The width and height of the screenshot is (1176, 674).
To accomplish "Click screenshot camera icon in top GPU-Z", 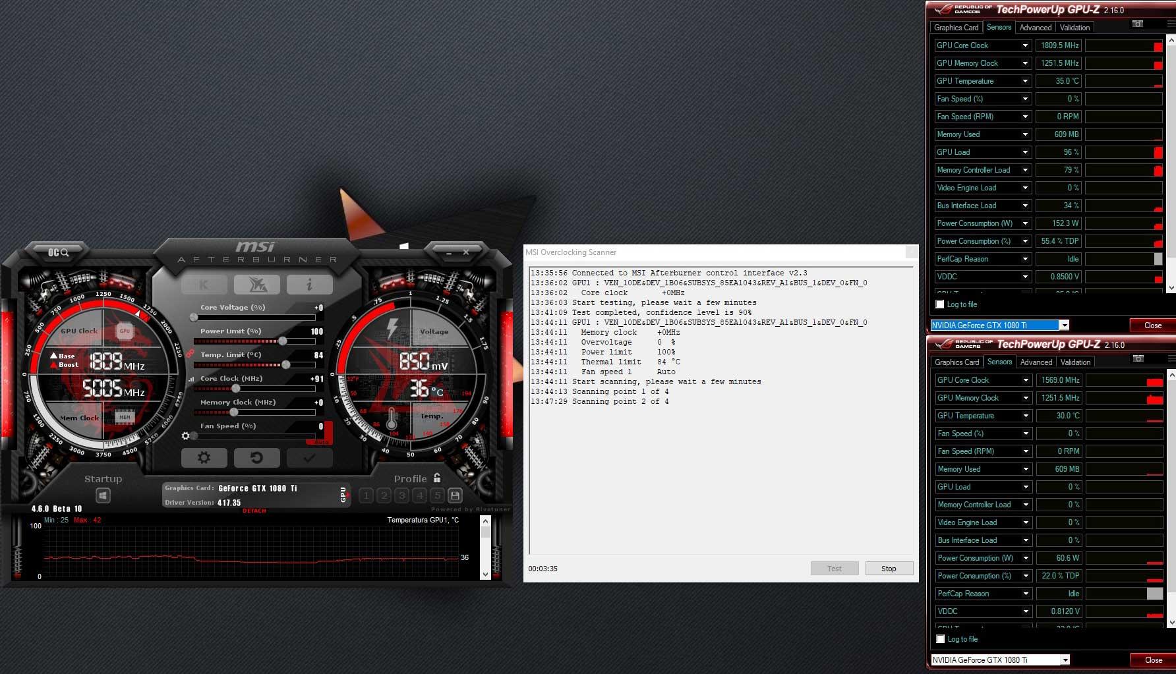I will tap(1138, 24).
